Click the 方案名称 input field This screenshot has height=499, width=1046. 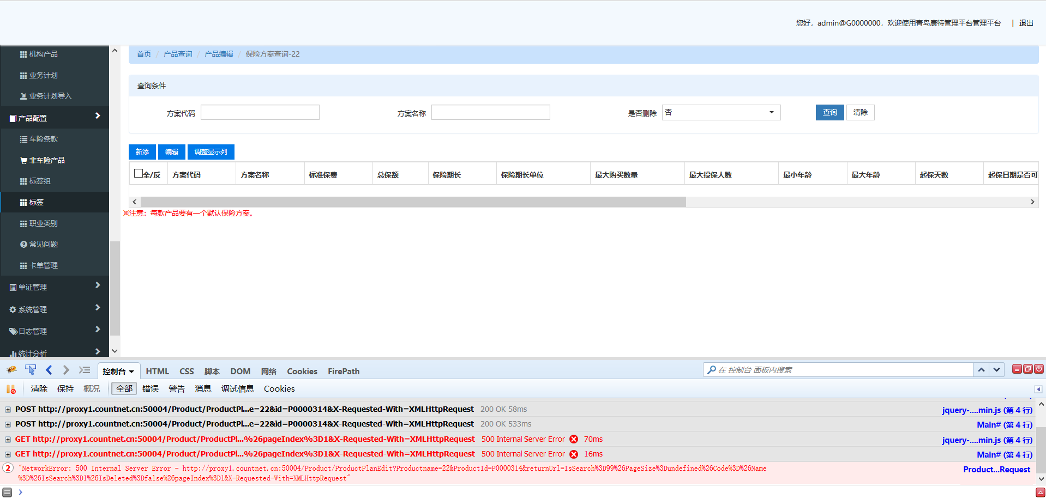tap(491, 112)
